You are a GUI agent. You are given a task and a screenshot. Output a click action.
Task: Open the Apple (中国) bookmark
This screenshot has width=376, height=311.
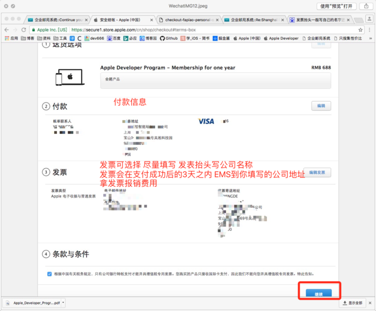[247, 38]
